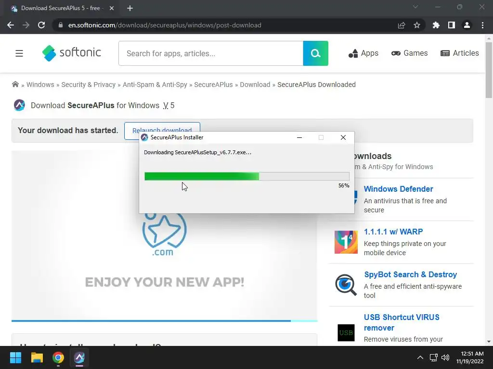Go back to the previous browser page
Image resolution: width=493 pixels, height=369 pixels.
point(11,25)
